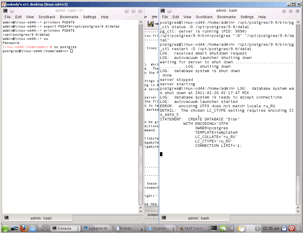Click scroll up arrow at top of left Konsole
This screenshot has width=303, height=233.
pyautogui.click(x=141, y=22)
